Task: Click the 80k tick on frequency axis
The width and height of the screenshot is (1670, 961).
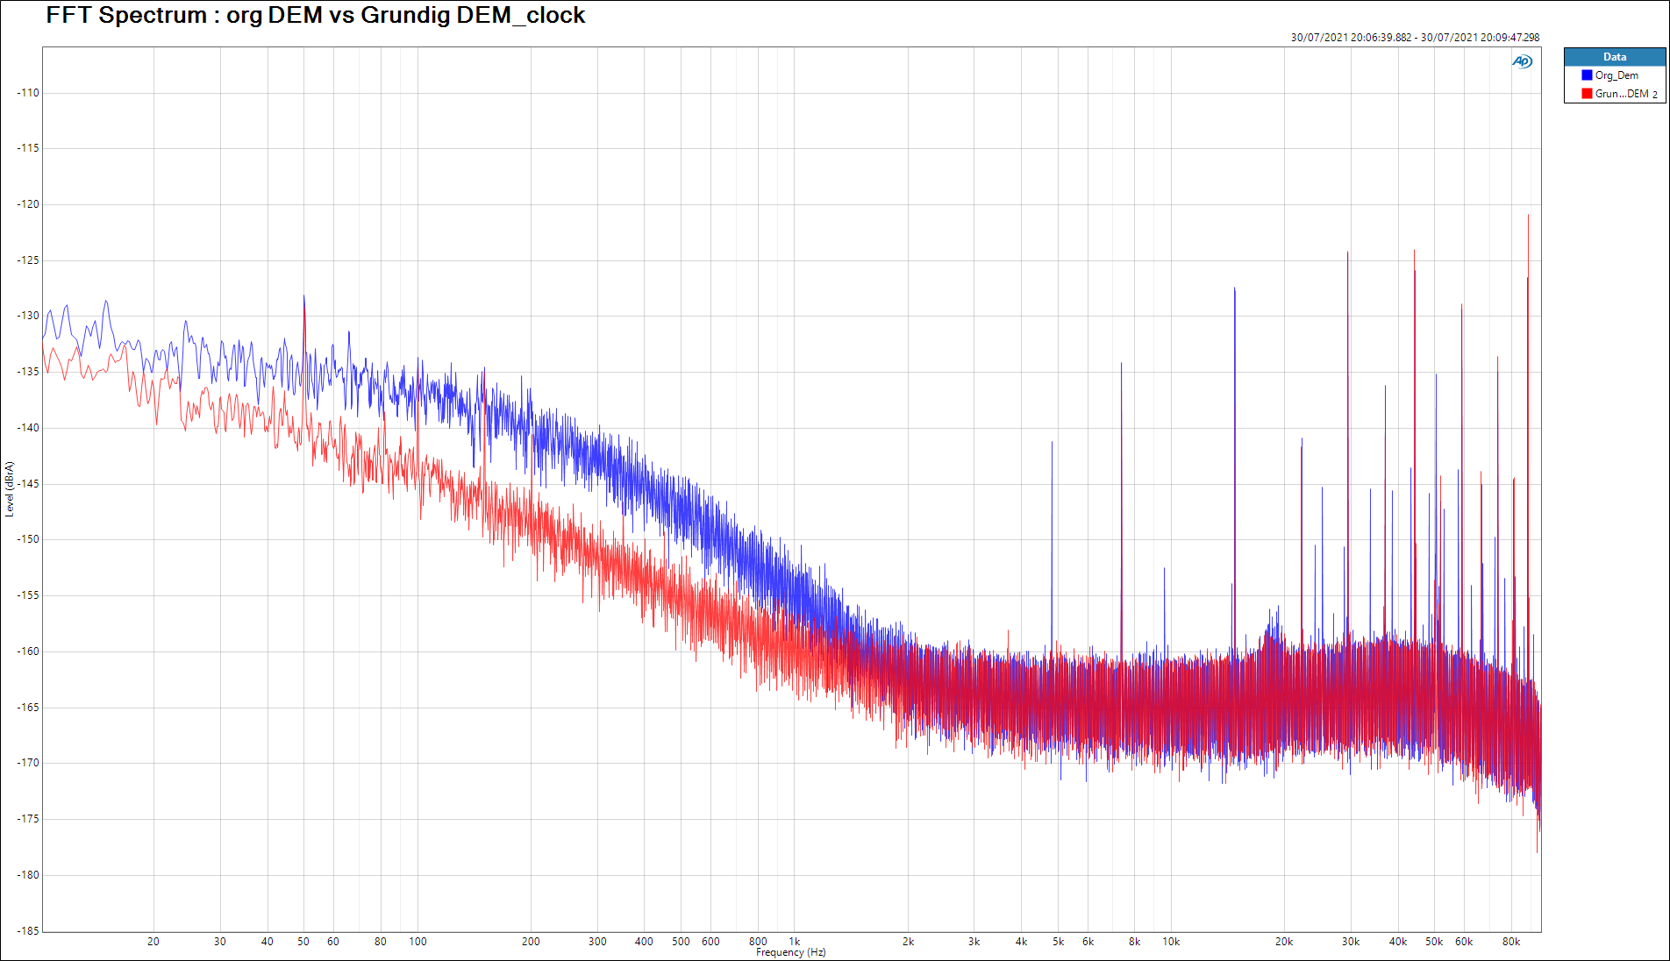Action: click(x=1510, y=942)
